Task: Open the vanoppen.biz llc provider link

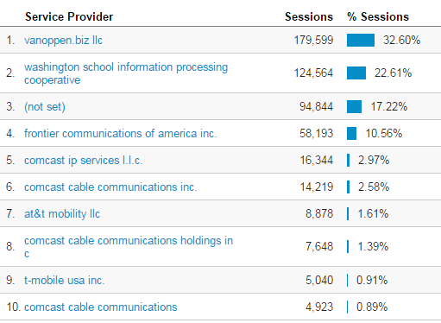Action: (63, 41)
